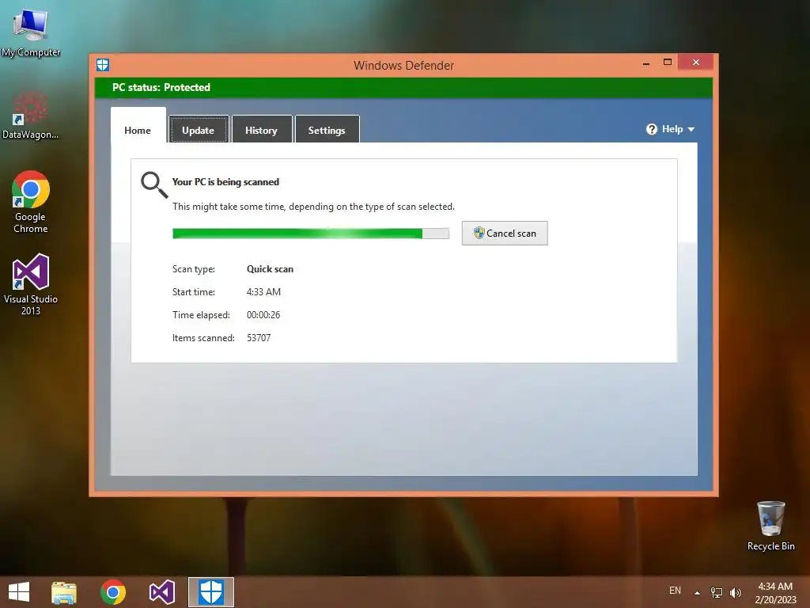Click the 'This might take some time' message

click(313, 207)
